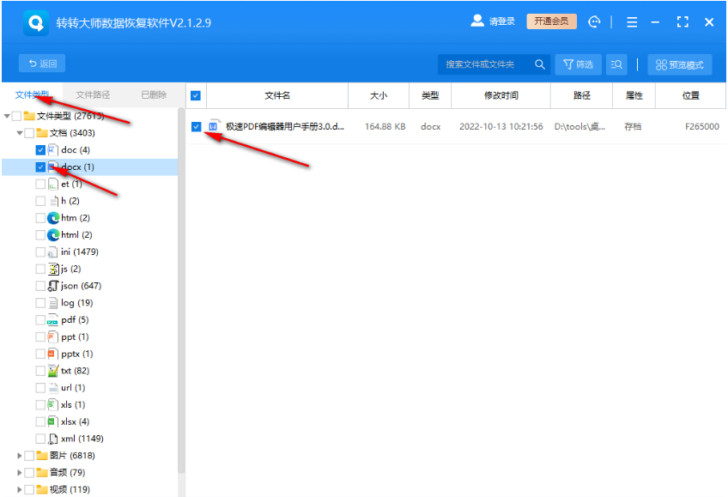Click the search magnifier icon
728x497 pixels.
pos(540,64)
